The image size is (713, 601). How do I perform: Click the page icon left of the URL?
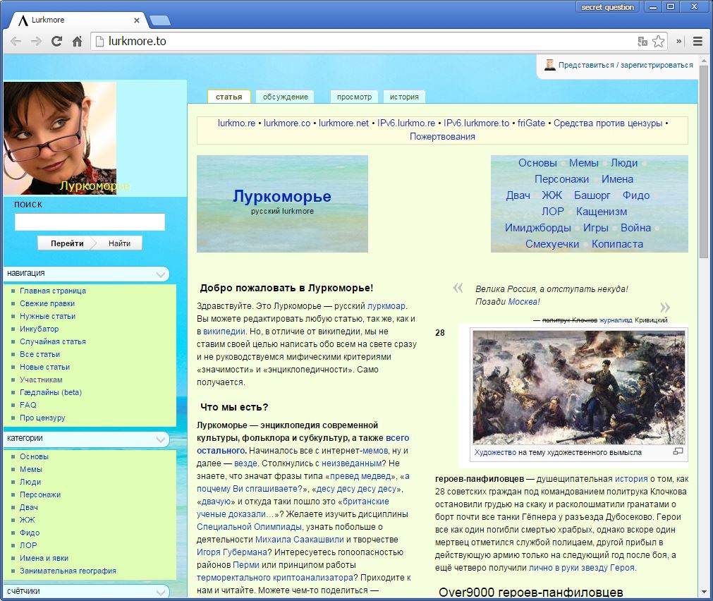click(x=99, y=41)
